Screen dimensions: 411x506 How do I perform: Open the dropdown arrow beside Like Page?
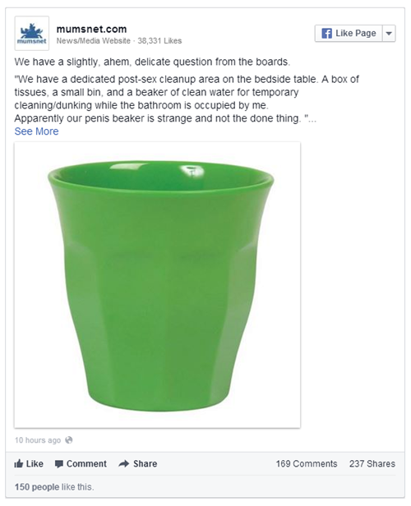[x=389, y=33]
